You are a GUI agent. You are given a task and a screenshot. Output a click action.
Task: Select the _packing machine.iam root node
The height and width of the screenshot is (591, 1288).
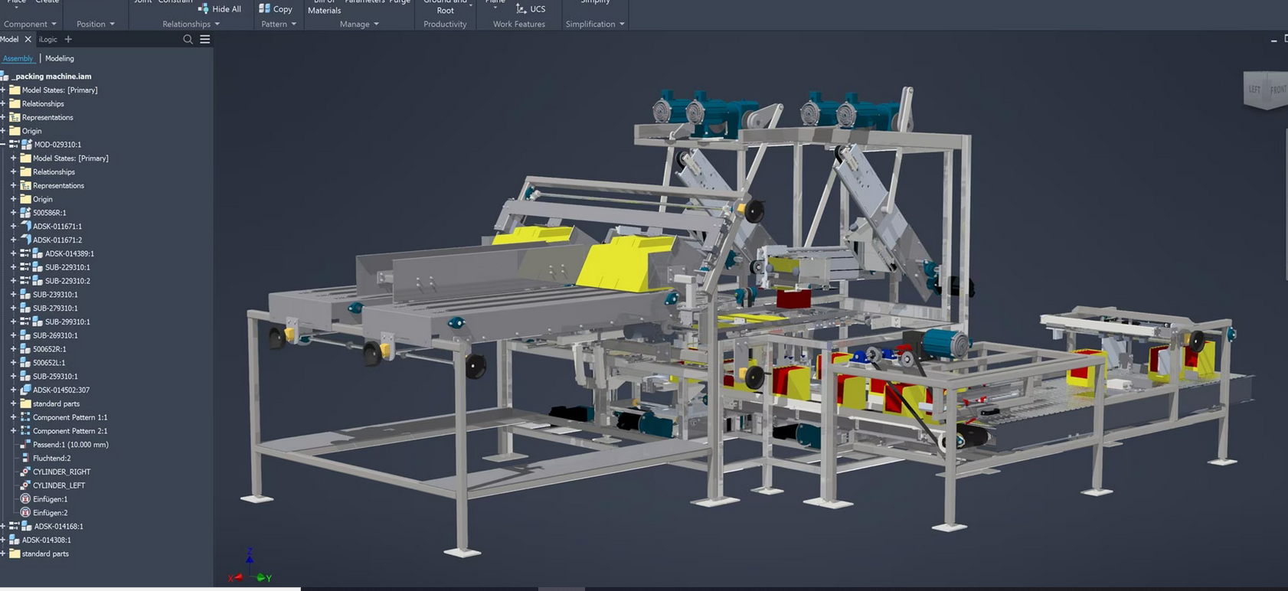[51, 77]
